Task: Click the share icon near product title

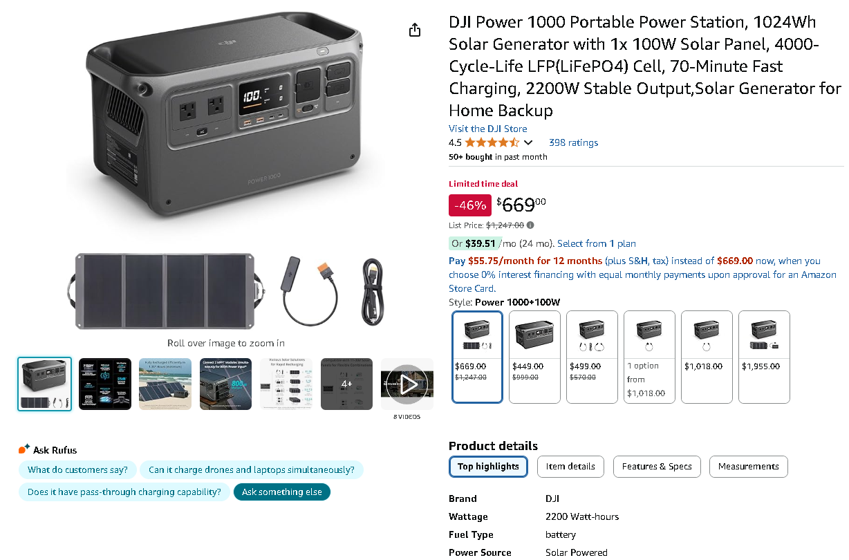Action: click(x=414, y=30)
